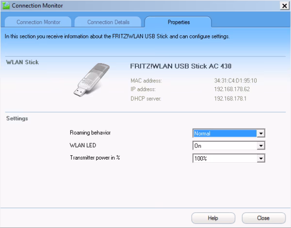Open the Transmitter power dropdown arrow
291x228 pixels.
coord(261,158)
